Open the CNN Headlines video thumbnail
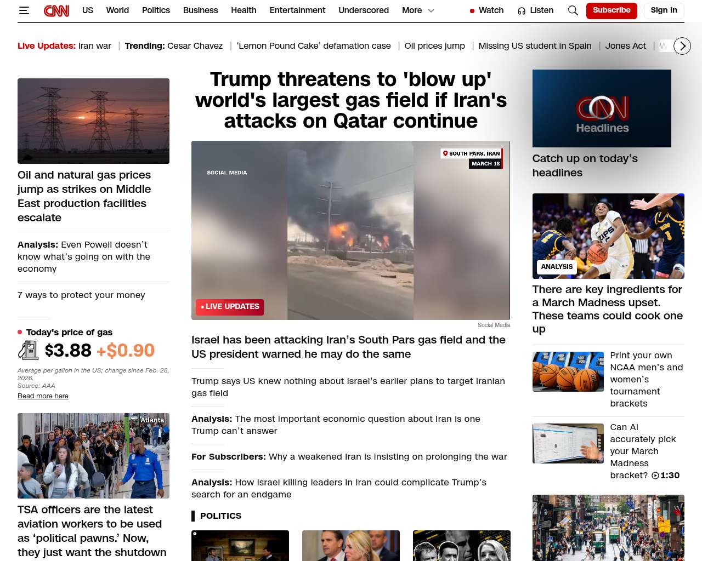Screen dimensions: 702x561 click(602, 108)
